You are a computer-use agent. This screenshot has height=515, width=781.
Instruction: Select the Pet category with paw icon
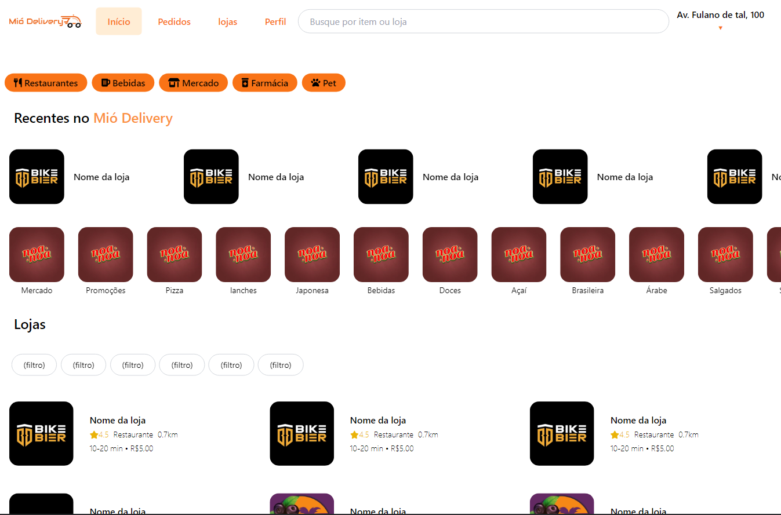click(x=324, y=83)
